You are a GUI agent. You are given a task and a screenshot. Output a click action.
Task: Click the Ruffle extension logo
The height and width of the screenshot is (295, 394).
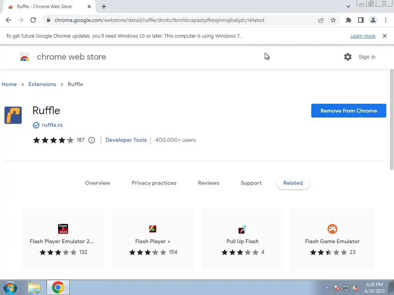coord(13,115)
